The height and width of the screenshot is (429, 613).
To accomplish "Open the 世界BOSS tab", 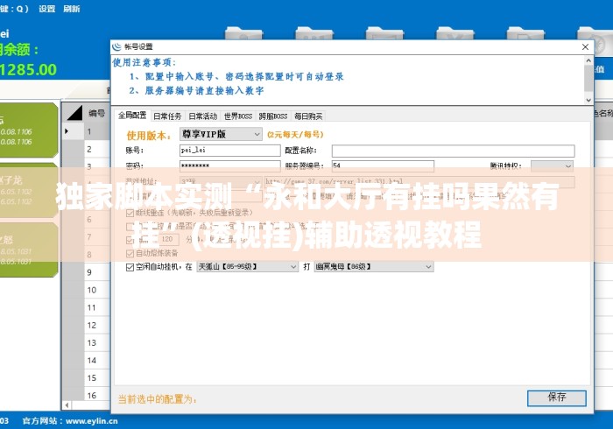I will pos(237,116).
